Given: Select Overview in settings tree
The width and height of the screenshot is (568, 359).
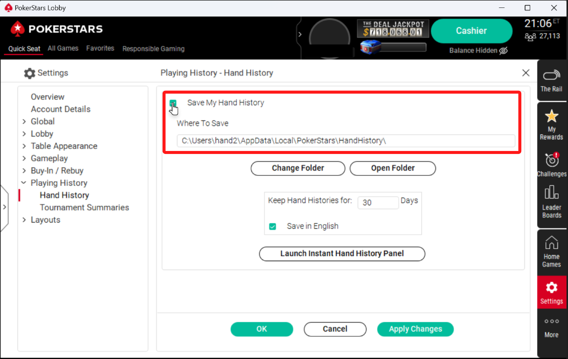Looking at the screenshot, I should [47, 97].
